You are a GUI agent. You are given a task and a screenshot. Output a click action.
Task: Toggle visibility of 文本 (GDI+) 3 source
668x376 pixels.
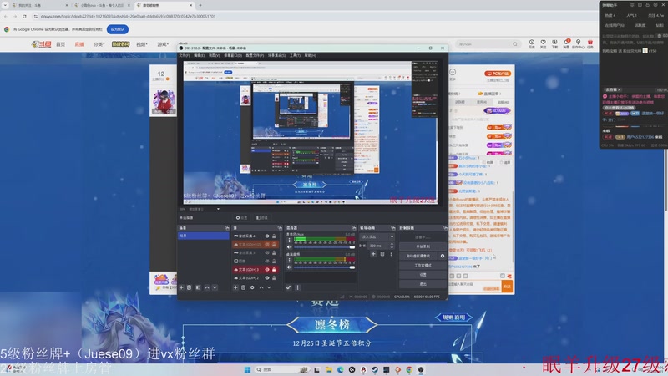[267, 269]
